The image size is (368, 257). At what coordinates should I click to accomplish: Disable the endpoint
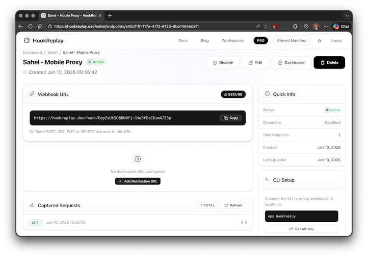223,63
